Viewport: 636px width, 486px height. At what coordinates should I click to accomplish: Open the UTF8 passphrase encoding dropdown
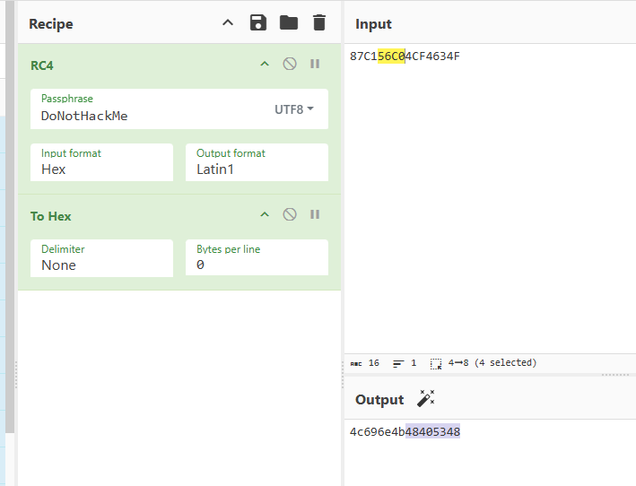coord(294,109)
